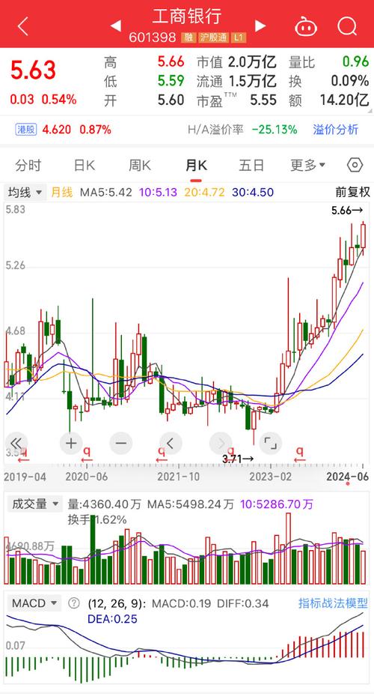Screen dimensions: 374x694
Task: Switch to 周K tab
Action: (x=140, y=166)
